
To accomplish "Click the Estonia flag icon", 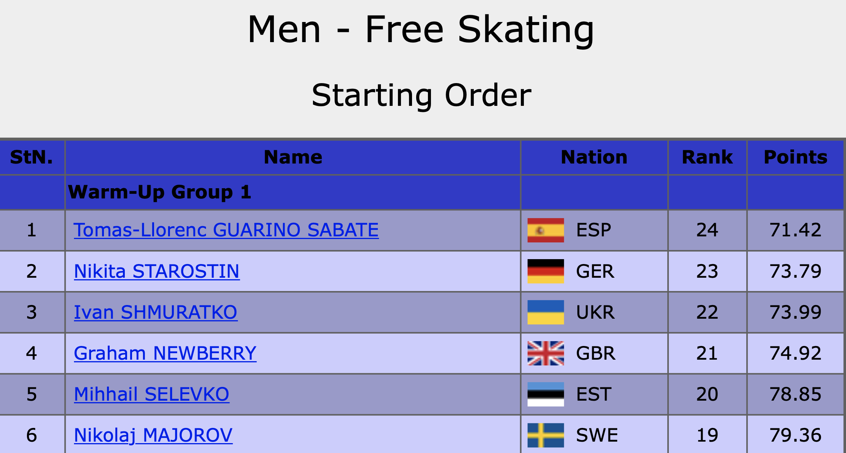I will pos(546,394).
